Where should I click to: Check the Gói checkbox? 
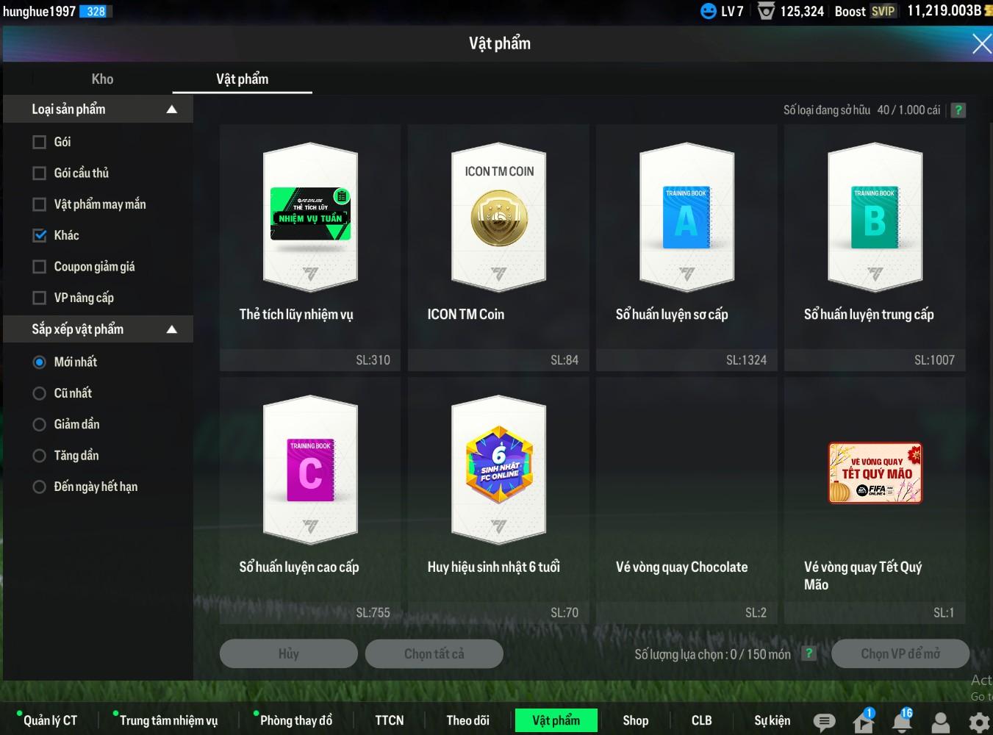point(40,142)
